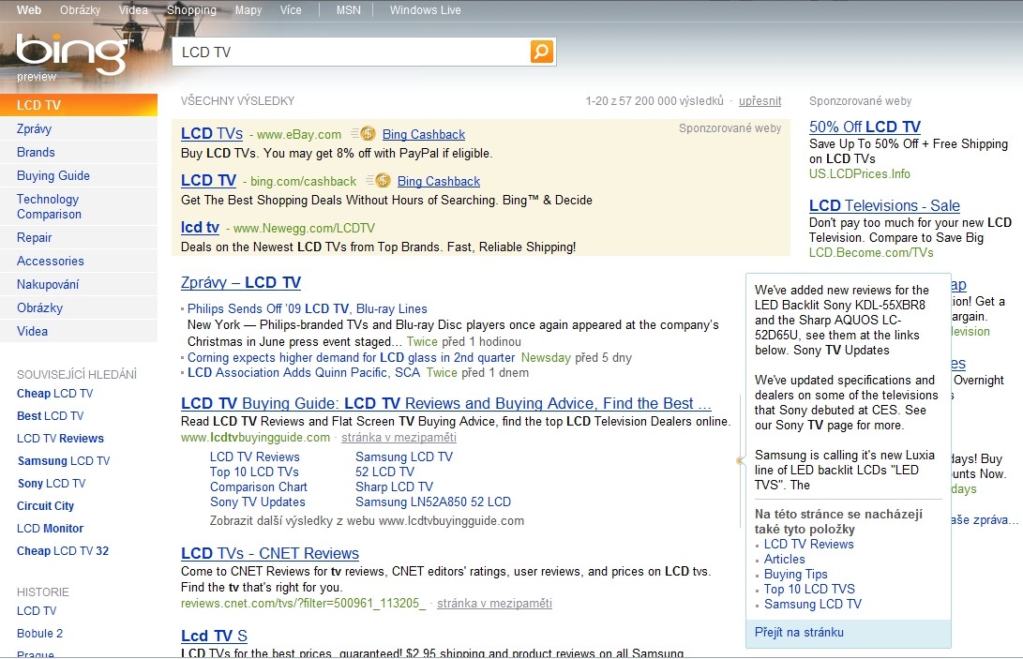
Task: Open Samsung LN52A850 52 LCD sublink
Action: pyautogui.click(x=433, y=502)
